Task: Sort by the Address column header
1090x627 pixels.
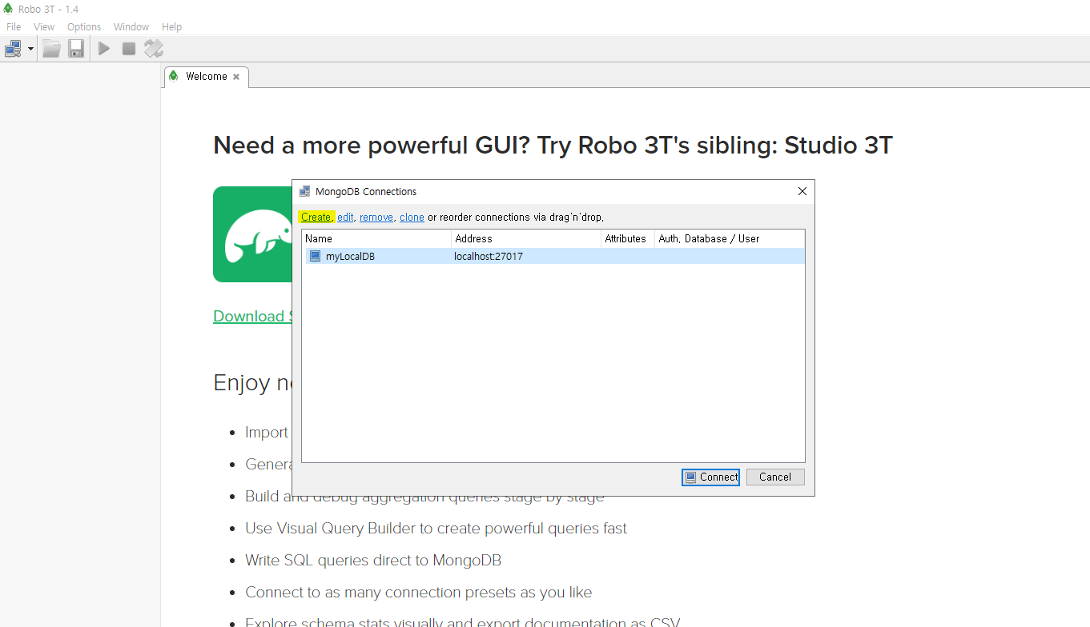Action: coord(526,238)
